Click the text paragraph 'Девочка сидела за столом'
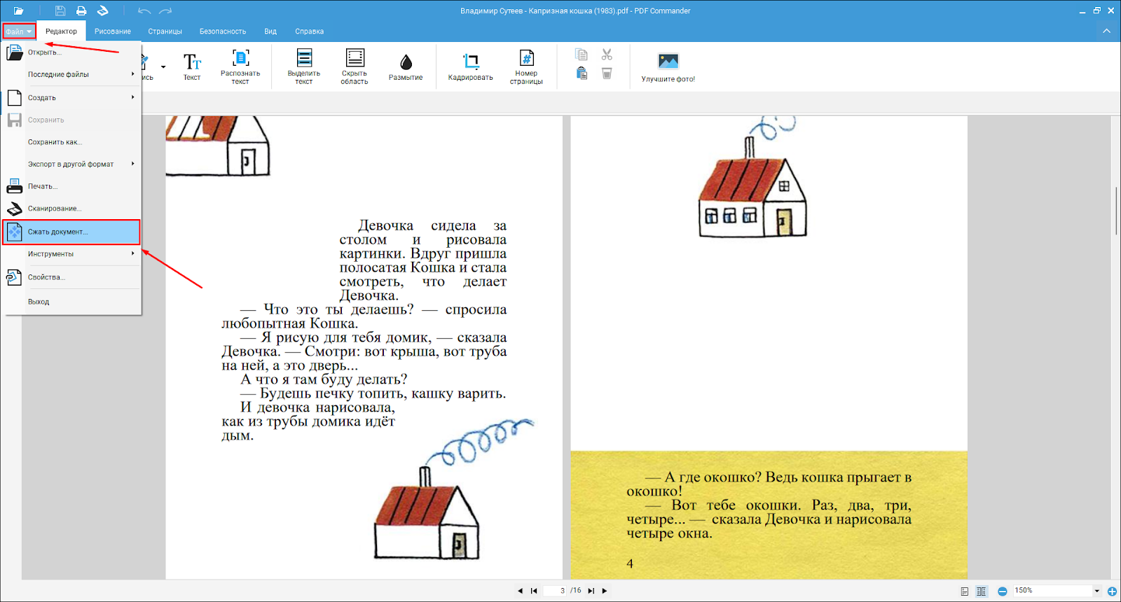Viewport: 1121px width, 602px height. [422, 260]
